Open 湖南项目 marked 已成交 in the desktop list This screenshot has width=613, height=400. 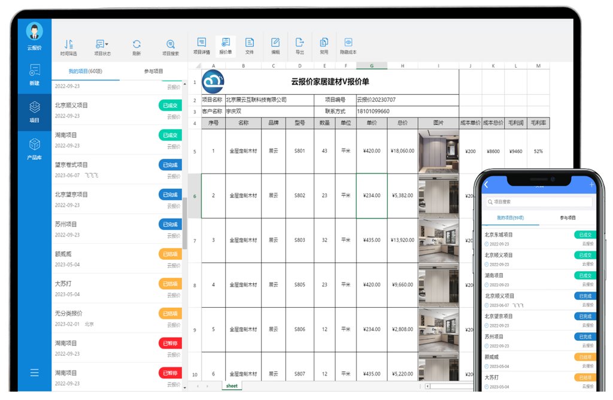[x=117, y=140]
